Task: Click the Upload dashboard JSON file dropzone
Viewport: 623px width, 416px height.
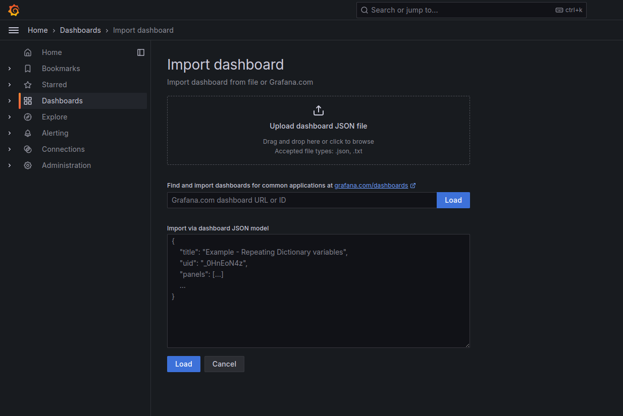Action: pos(319,131)
